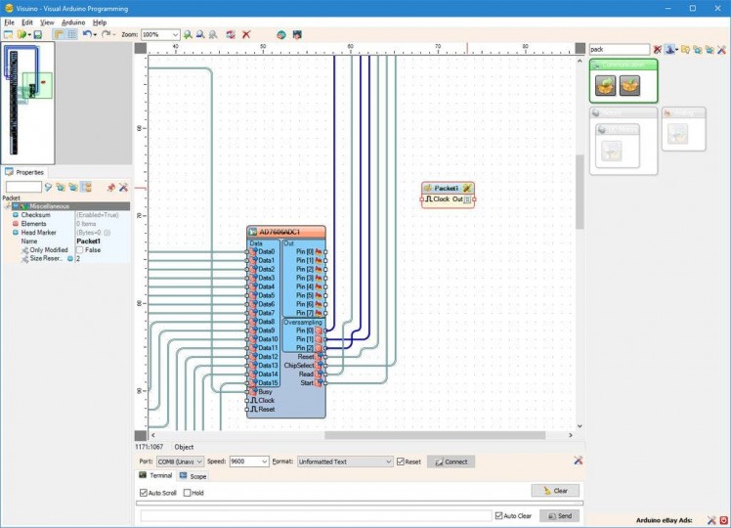Click the tools icon on Packet1 component
731x528 pixels.
click(467, 188)
